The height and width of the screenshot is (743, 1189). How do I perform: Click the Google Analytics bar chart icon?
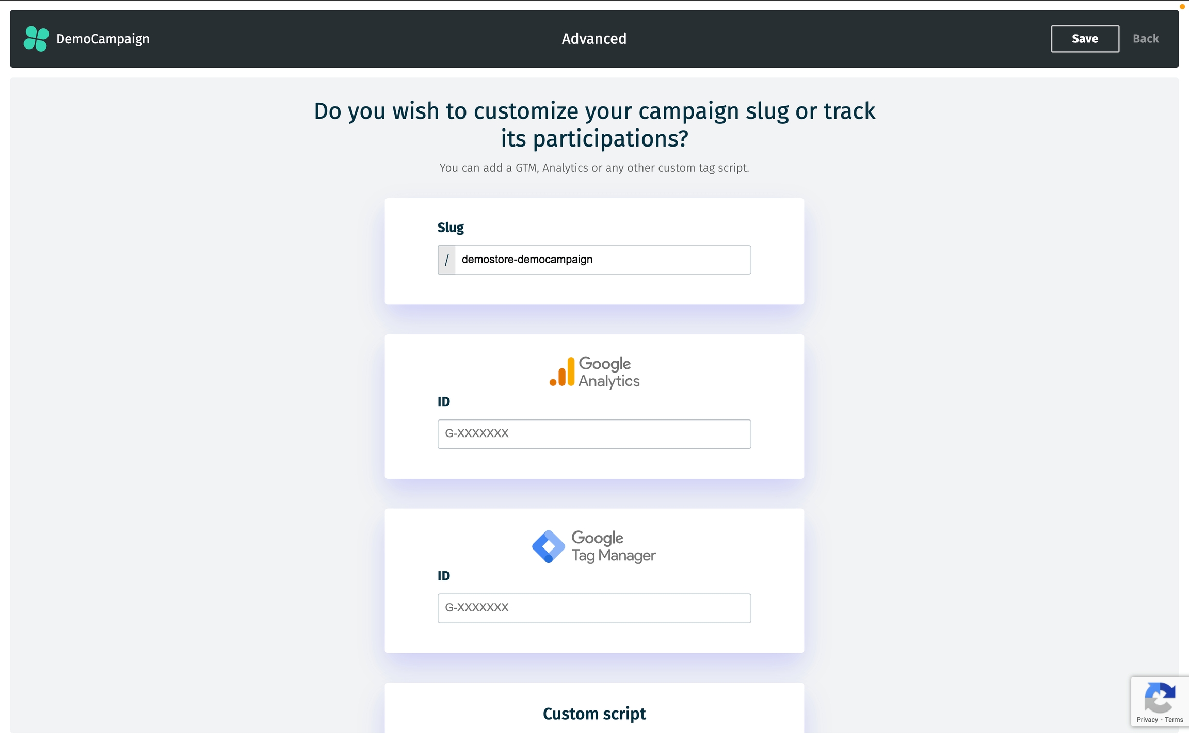562,372
